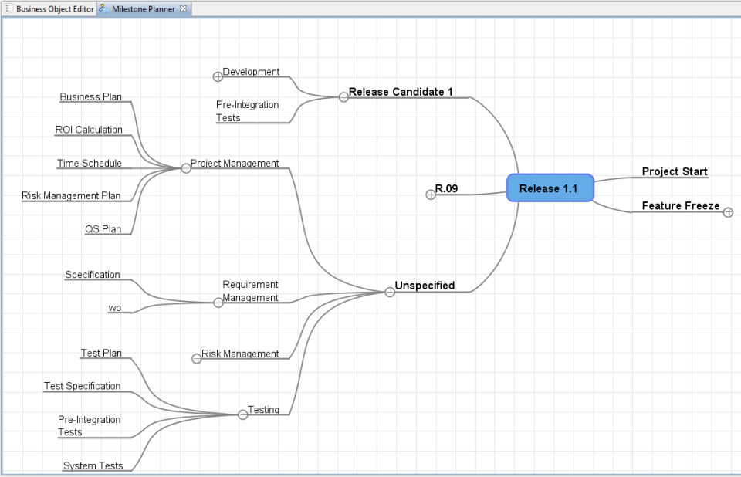Select the Testing node label
The width and height of the screenshot is (741, 477).
(264, 409)
